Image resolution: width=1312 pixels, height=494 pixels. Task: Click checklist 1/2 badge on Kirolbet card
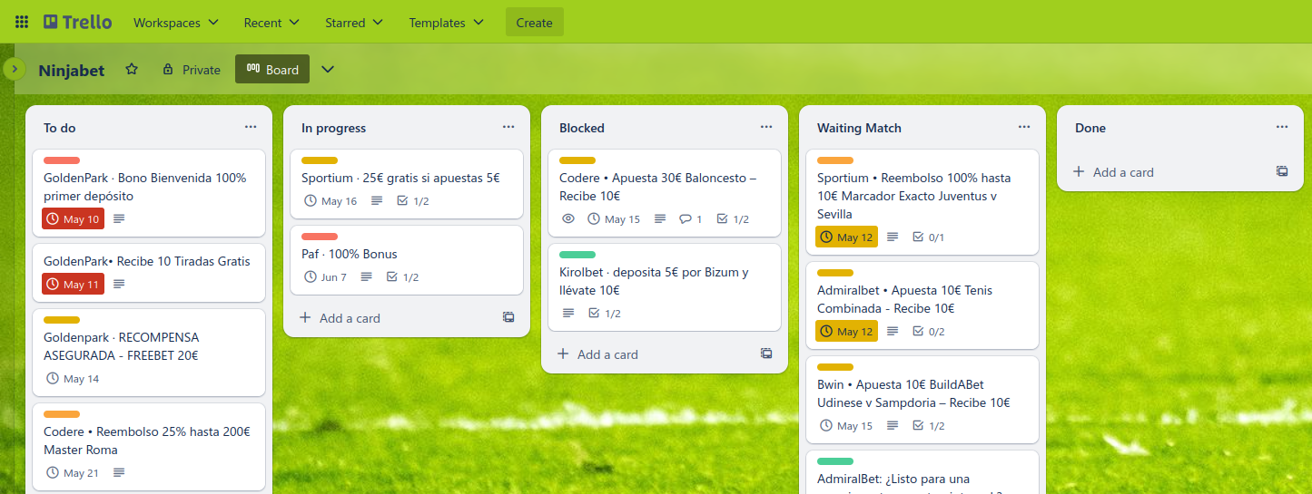pyautogui.click(x=604, y=313)
